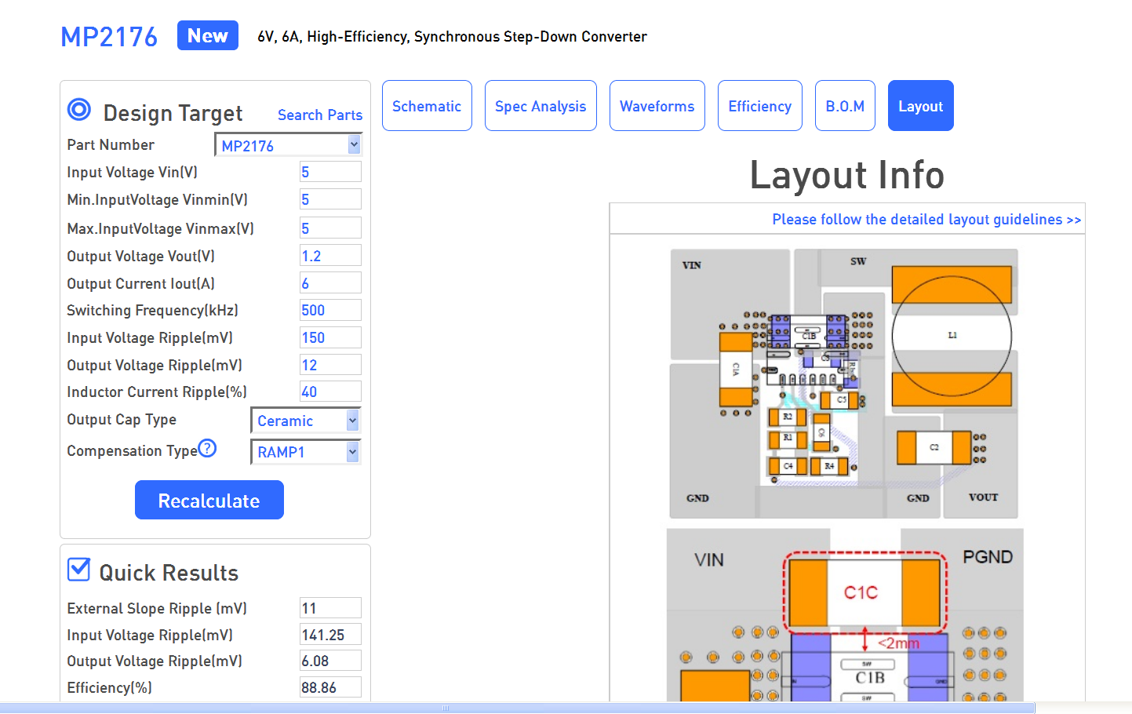Click the Quick Results Input Voltage Ripple 141.25
Image resolution: width=1132 pixels, height=714 pixels.
click(330, 635)
